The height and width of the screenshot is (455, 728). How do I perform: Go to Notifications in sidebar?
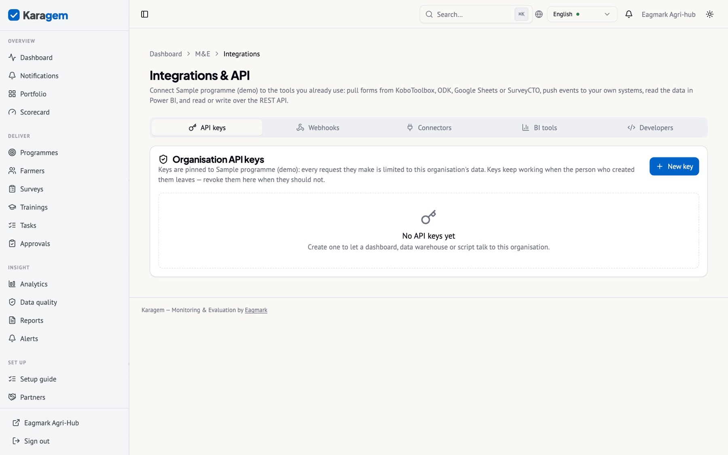coord(65,76)
